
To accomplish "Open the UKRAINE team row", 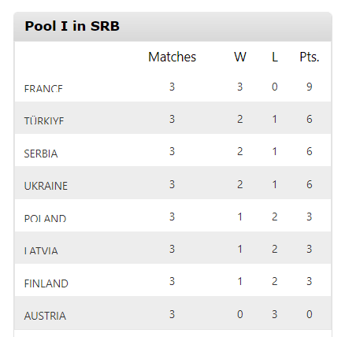I will click(x=172, y=183).
